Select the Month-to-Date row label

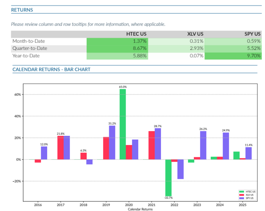(x=29, y=41)
